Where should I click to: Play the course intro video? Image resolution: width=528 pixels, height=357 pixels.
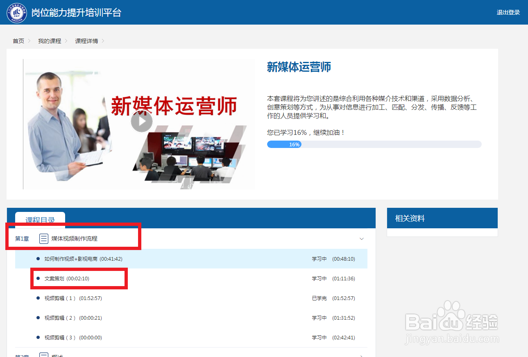142,121
